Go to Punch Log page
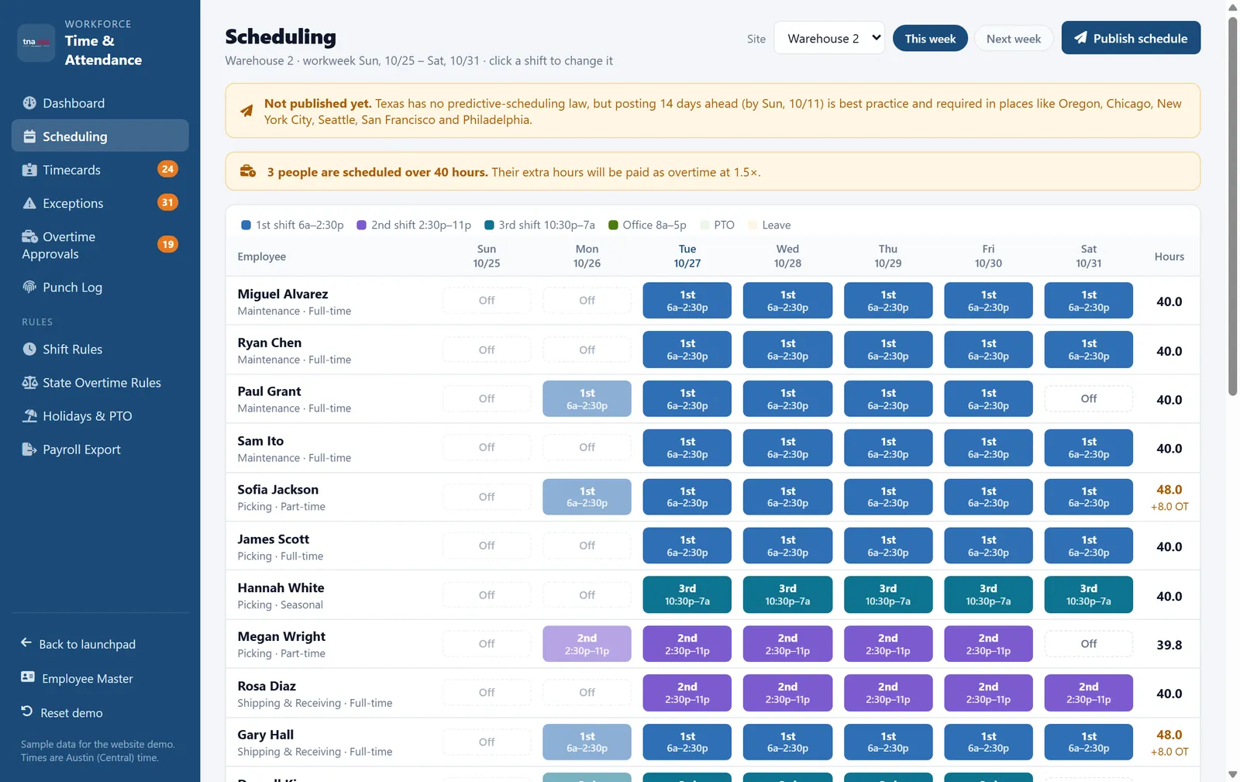The height and width of the screenshot is (782, 1240). coord(100,287)
